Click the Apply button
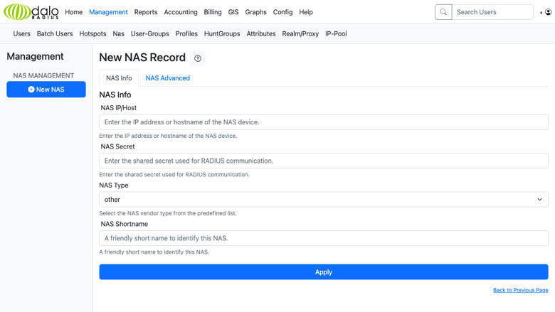The width and height of the screenshot is (555, 312). point(324,272)
